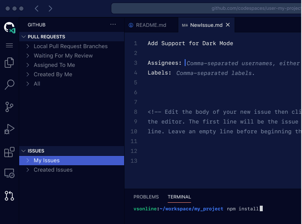Select Created Issues row

click(x=72, y=170)
